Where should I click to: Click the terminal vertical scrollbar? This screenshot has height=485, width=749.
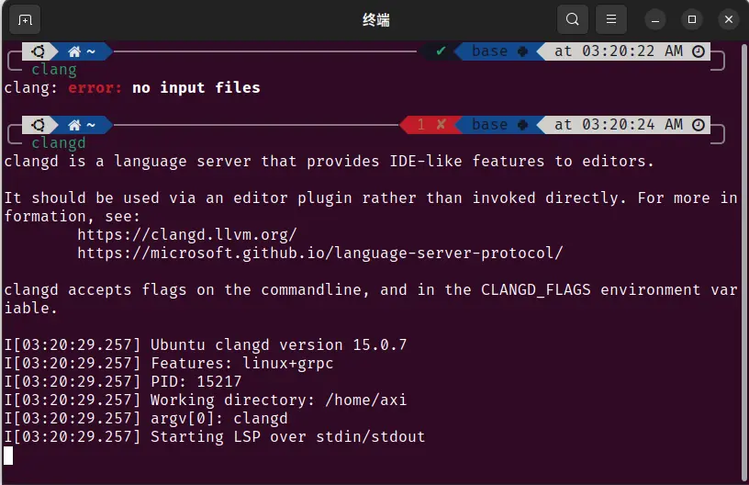[x=743, y=263]
